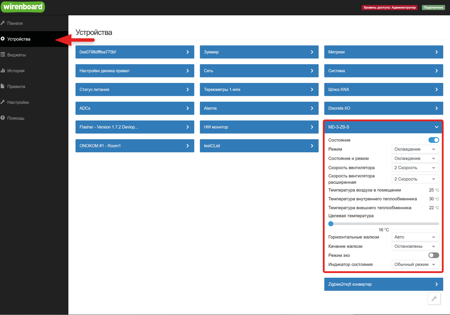This screenshot has height=315, width=450.
Task: Click the Уровень доступа: Администратор badge
Action: click(x=389, y=8)
